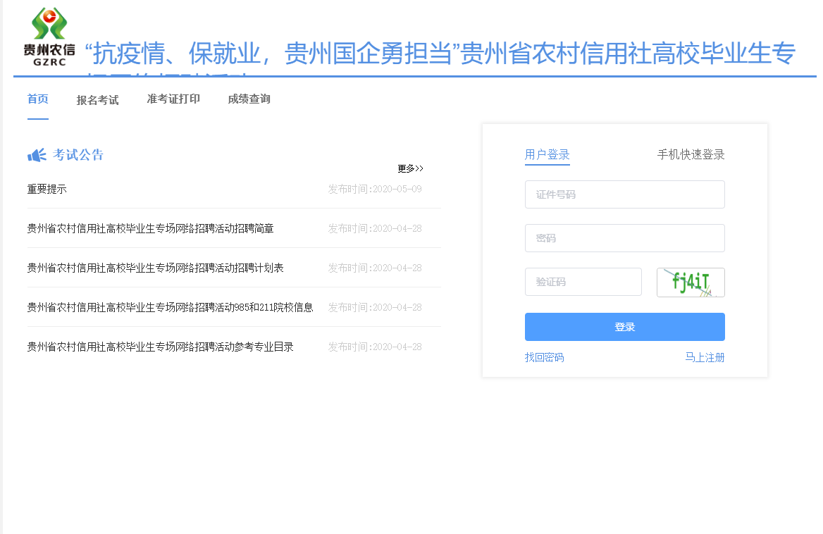Screen dimensions: 823x534
Task: Refresh the captcha image showing fj4iT
Action: [x=690, y=282]
